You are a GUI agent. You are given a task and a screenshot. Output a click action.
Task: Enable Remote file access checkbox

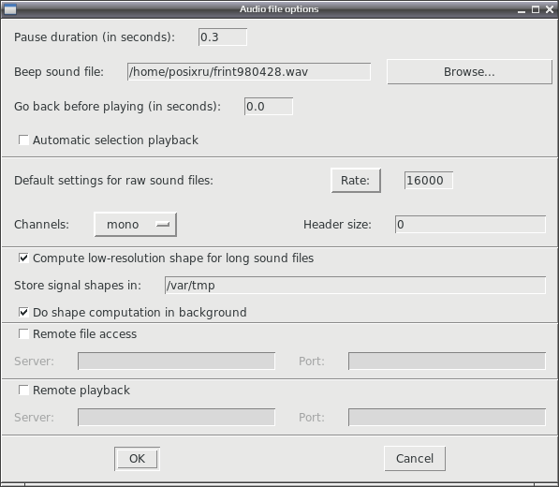click(23, 333)
